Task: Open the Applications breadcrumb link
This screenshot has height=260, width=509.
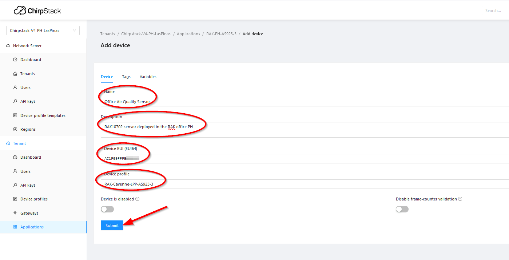Action: pyautogui.click(x=188, y=34)
